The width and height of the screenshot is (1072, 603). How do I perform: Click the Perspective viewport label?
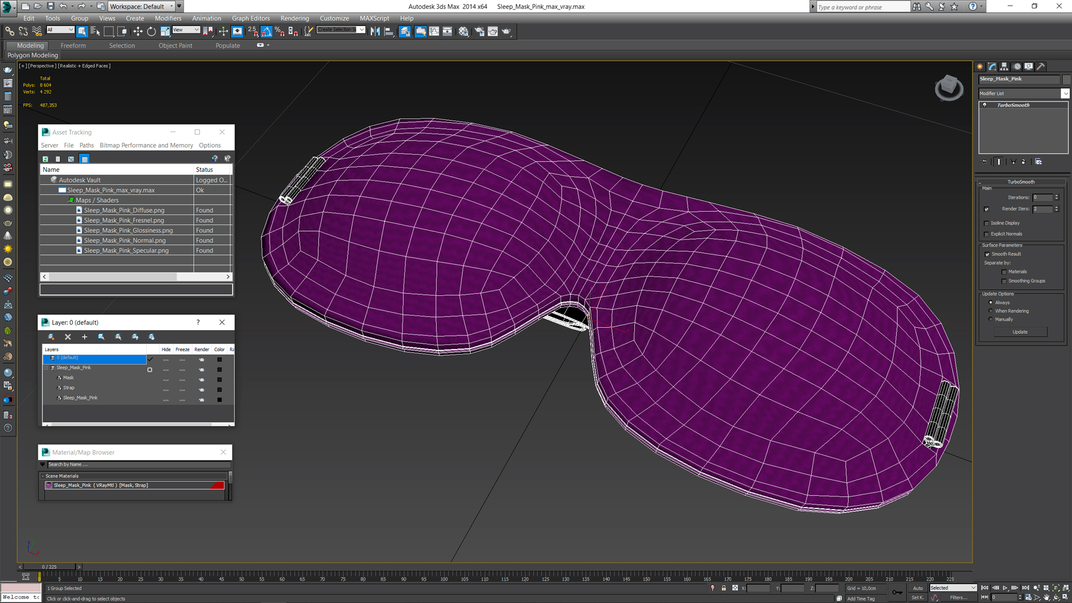tap(42, 66)
